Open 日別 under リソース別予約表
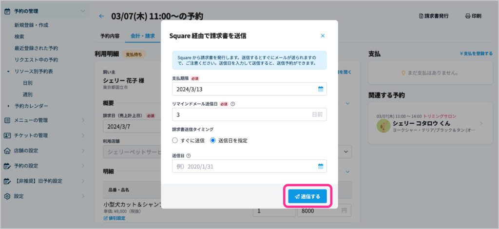Screen dimensions: 499x229 pyautogui.click(x=27, y=83)
